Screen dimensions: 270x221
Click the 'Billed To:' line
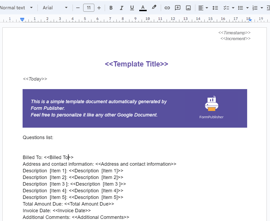coord(48,157)
